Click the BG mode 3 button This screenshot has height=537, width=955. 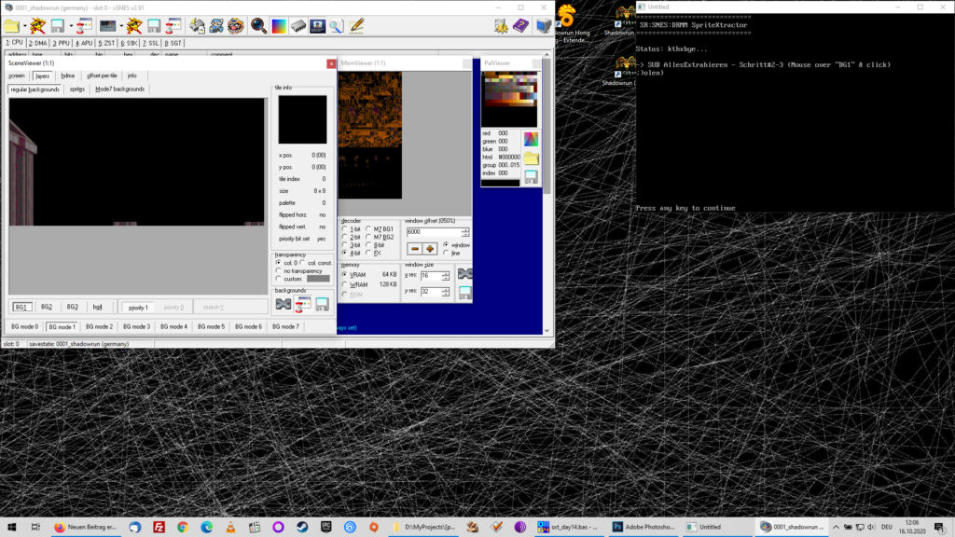pyautogui.click(x=136, y=327)
